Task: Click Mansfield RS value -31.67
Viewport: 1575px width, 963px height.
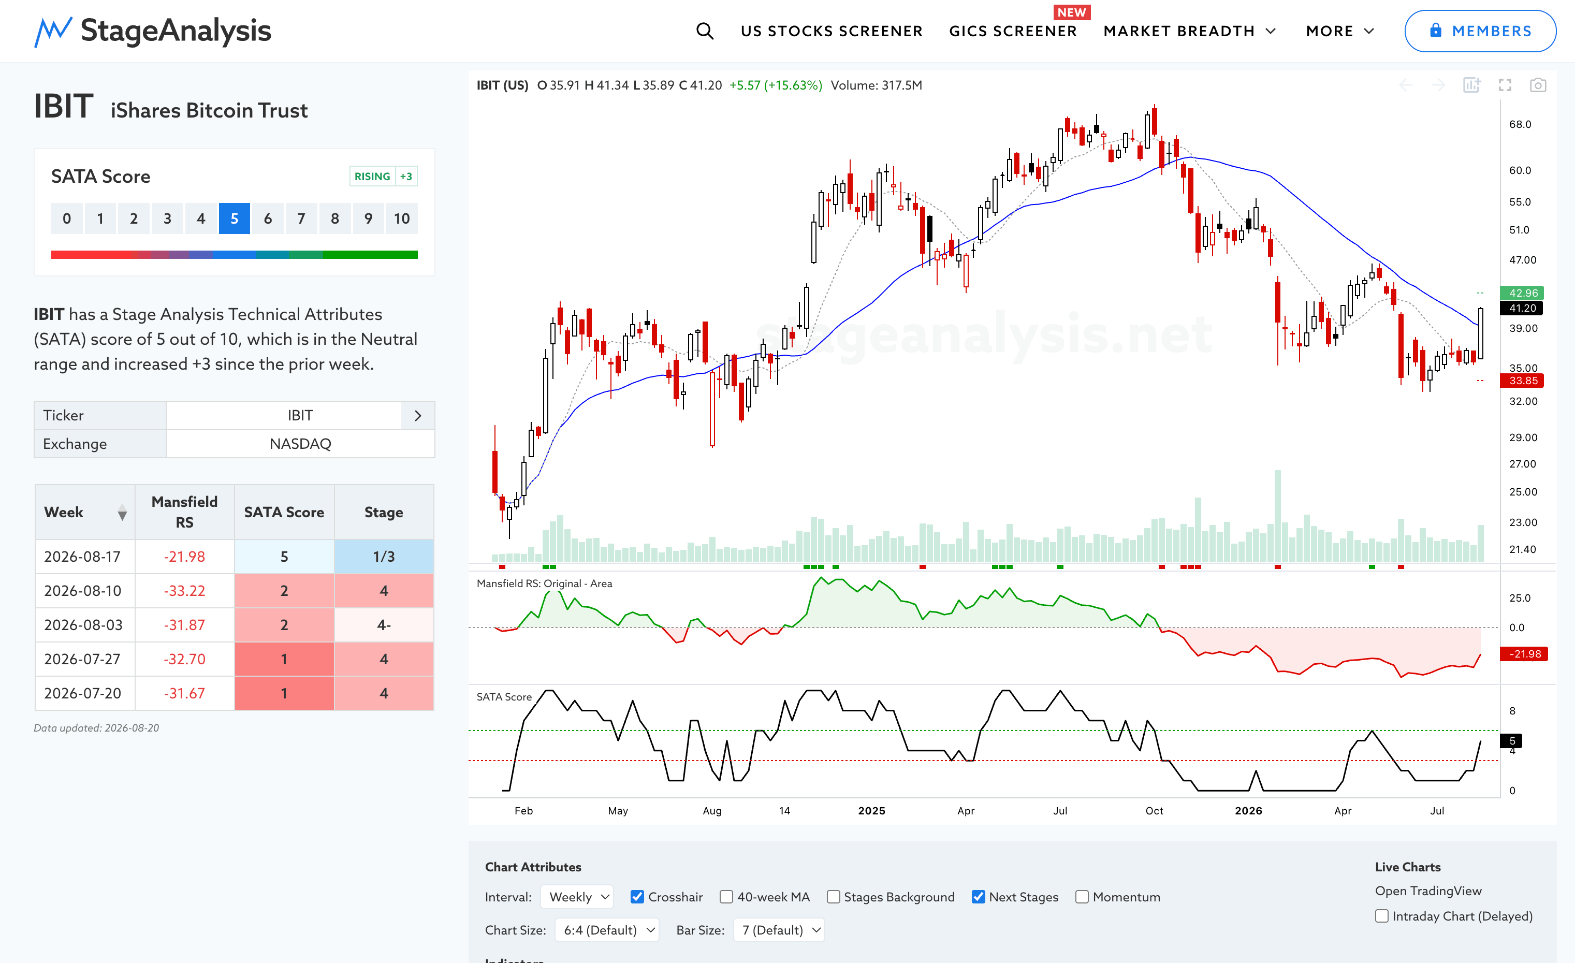Action: [x=185, y=693]
